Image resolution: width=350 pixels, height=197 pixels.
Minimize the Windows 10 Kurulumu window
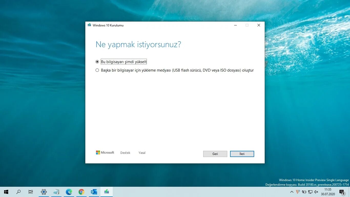pos(235,25)
